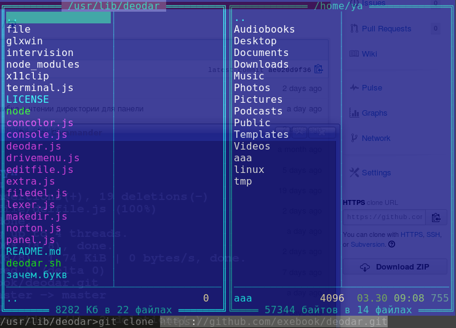Select the deodar.js file
This screenshot has width=456, height=328.
pos(34,146)
